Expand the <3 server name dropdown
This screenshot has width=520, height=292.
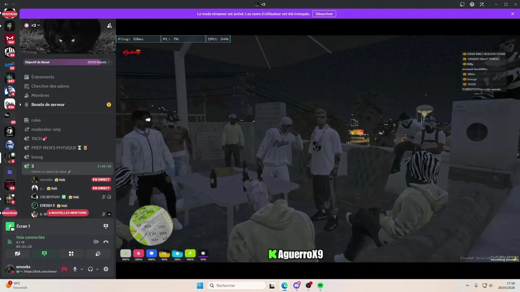point(39,26)
